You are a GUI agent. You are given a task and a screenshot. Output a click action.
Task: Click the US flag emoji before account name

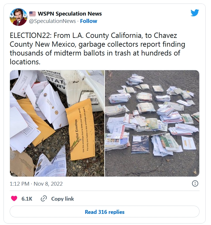point(32,14)
